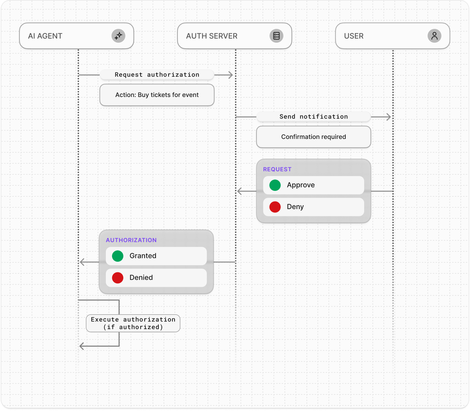
Task: Click the red circle beside Denied
Action: tap(117, 278)
